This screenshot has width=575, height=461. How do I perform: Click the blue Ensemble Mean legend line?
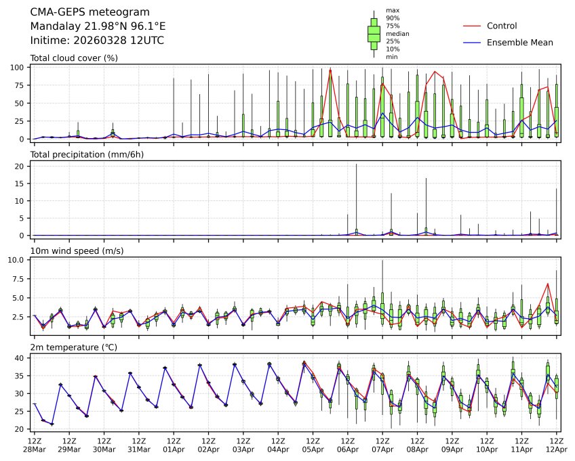471,42
